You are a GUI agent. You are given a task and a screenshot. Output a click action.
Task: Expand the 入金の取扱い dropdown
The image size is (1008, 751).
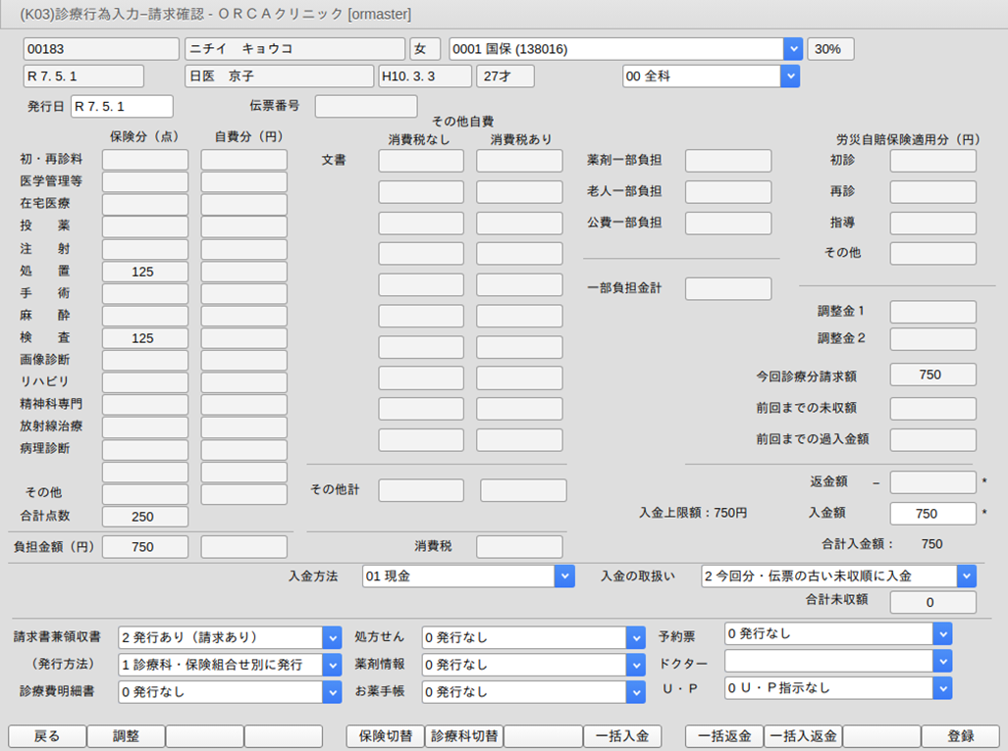pos(967,576)
